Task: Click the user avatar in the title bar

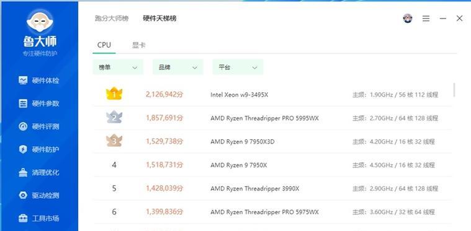Action: 408,19
